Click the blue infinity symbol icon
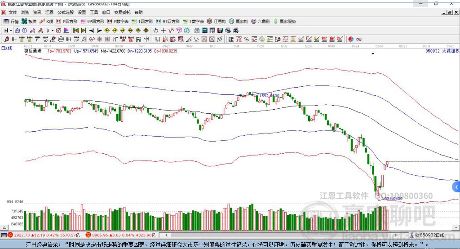 click(359, 40)
